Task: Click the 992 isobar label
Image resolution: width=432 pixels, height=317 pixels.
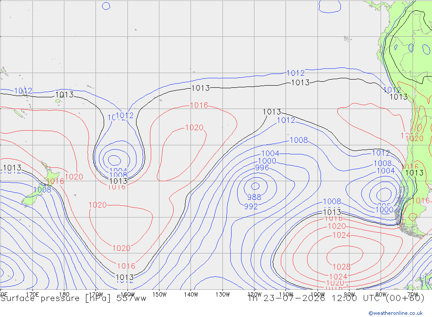Action: (x=251, y=206)
